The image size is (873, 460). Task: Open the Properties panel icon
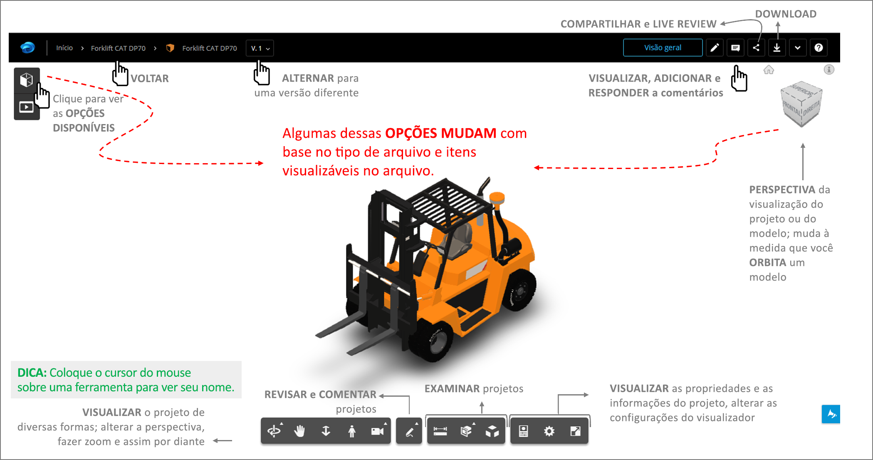(x=524, y=431)
